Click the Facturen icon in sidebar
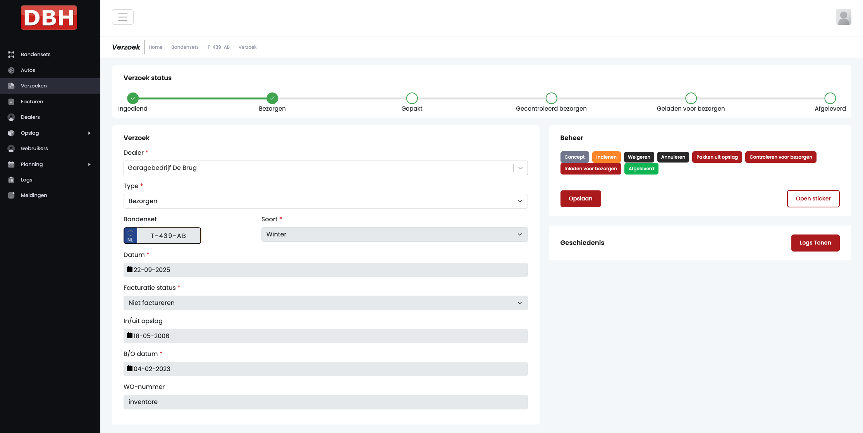 (x=11, y=102)
